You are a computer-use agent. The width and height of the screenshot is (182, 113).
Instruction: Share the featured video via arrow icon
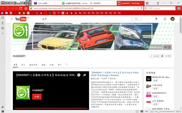pyautogui.click(x=84, y=75)
